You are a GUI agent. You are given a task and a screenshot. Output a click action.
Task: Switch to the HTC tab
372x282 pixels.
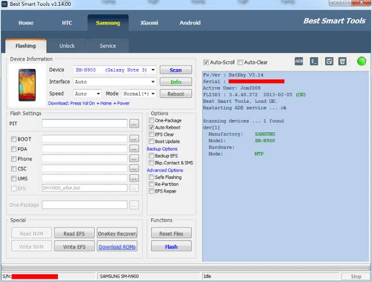[x=67, y=23]
